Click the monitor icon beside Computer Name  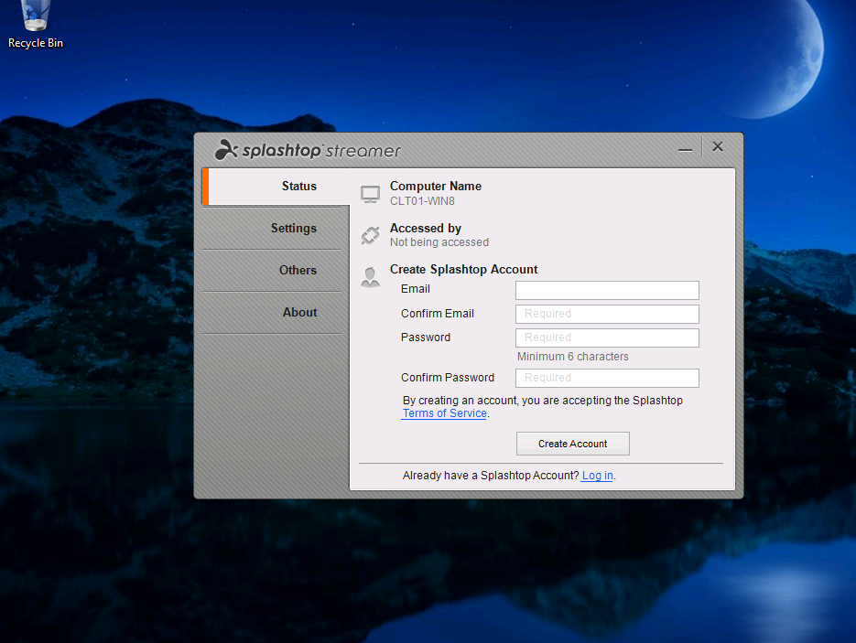click(x=370, y=194)
